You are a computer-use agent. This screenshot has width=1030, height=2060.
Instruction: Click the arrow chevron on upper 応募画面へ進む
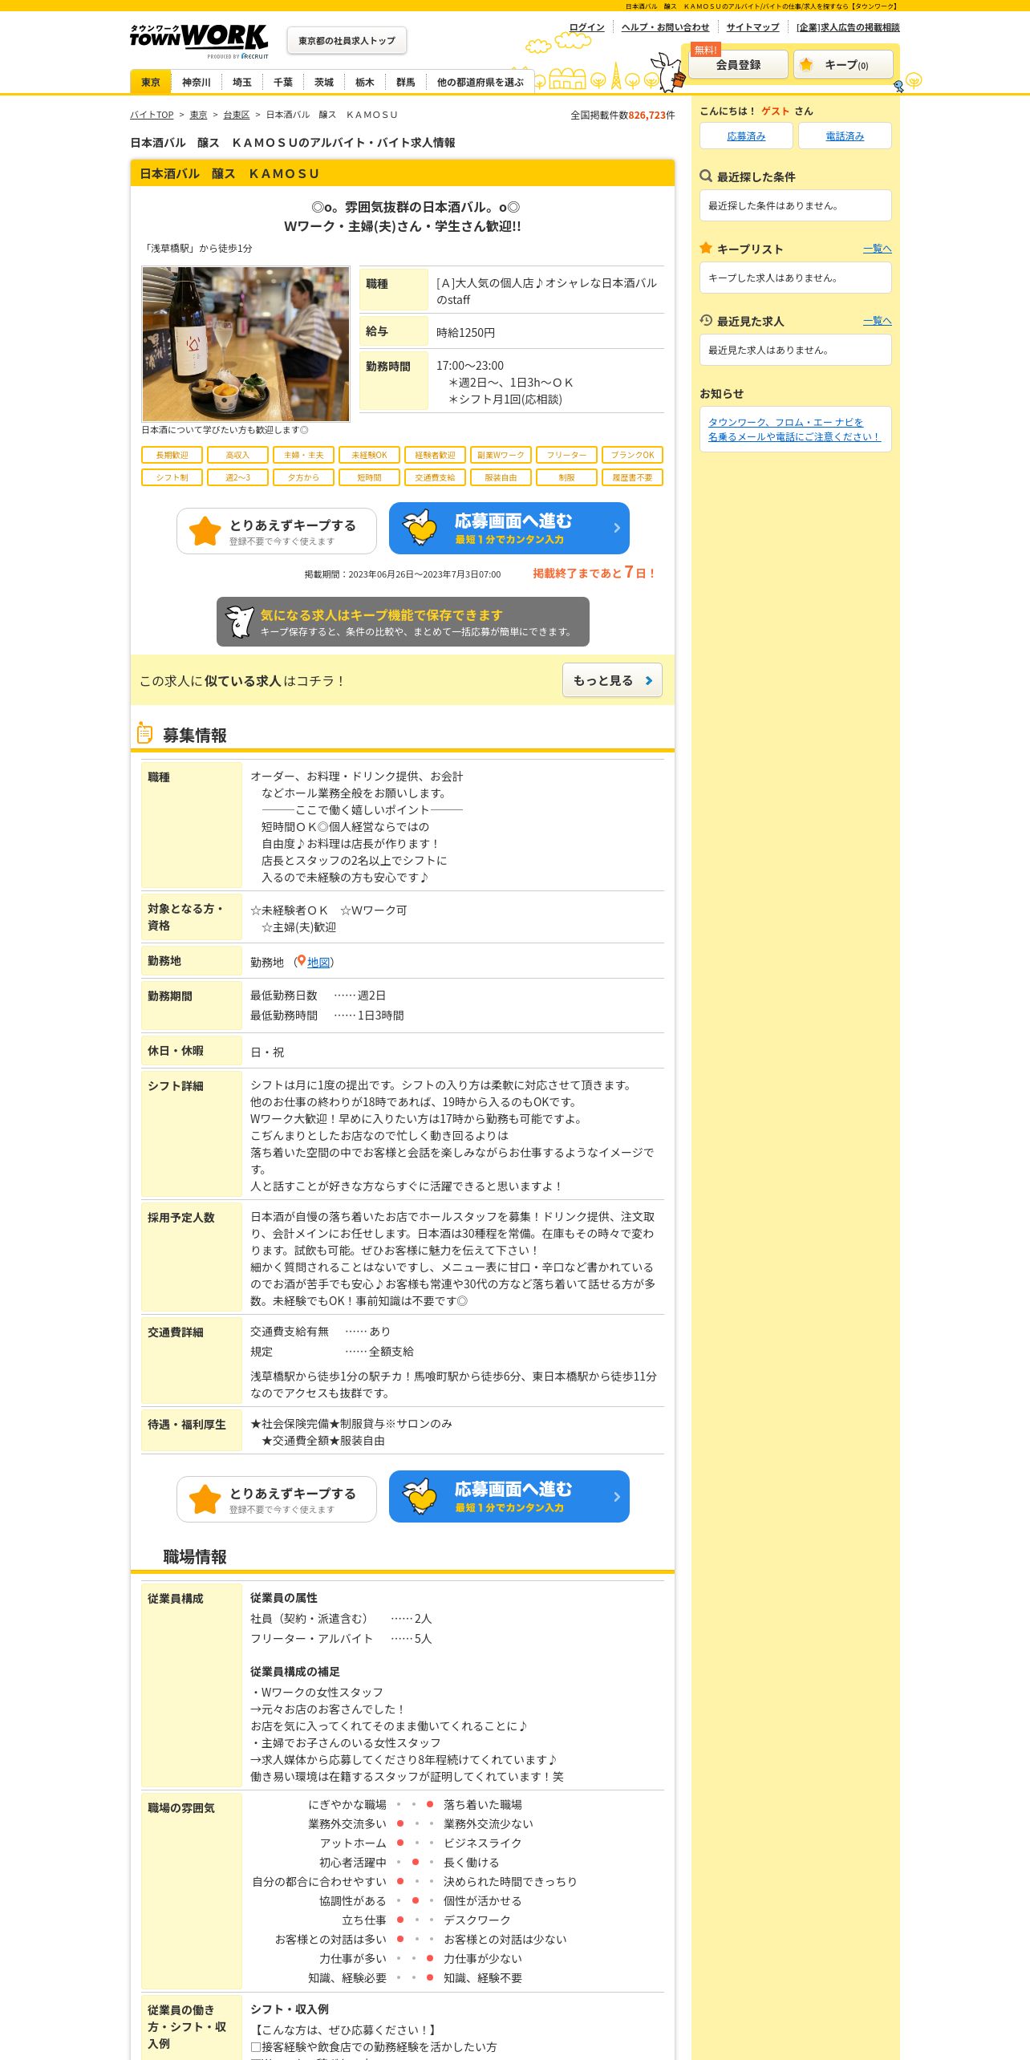click(x=617, y=528)
